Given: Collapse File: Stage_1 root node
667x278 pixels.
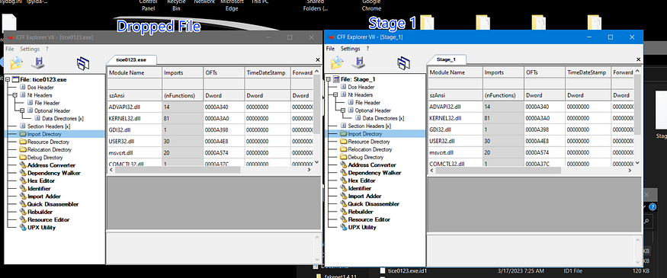Looking at the screenshot, I should point(328,79).
